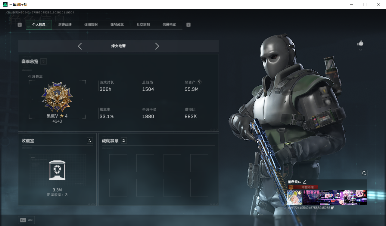This screenshot has width=386, height=226.
Task: Click the player banner card image
Action: click(x=327, y=197)
